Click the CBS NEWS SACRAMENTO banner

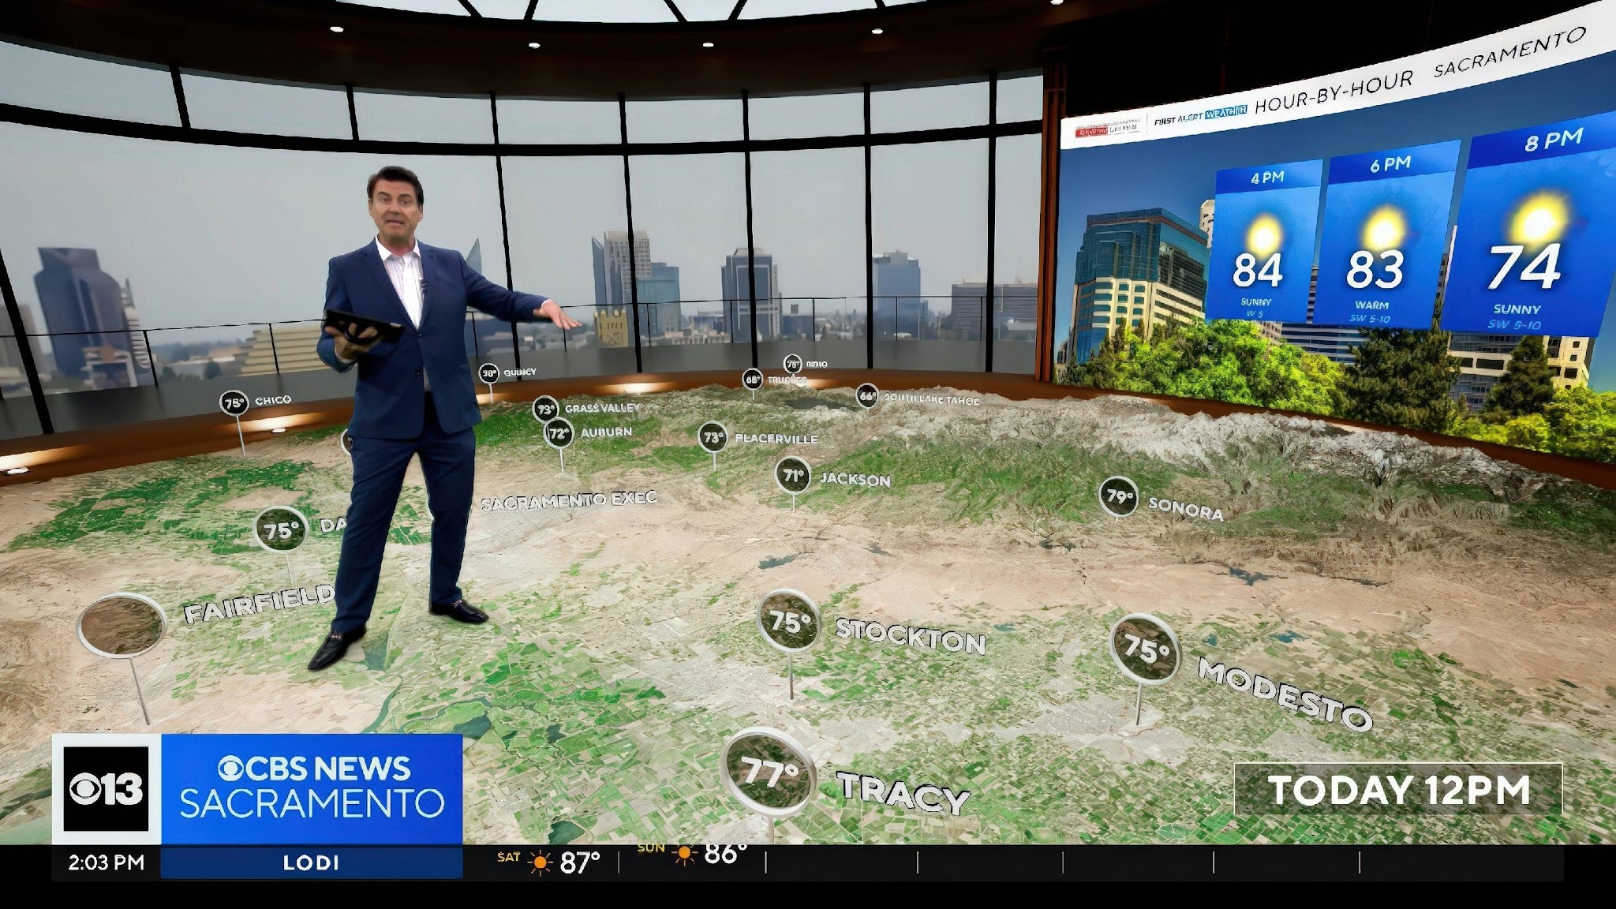coord(312,789)
